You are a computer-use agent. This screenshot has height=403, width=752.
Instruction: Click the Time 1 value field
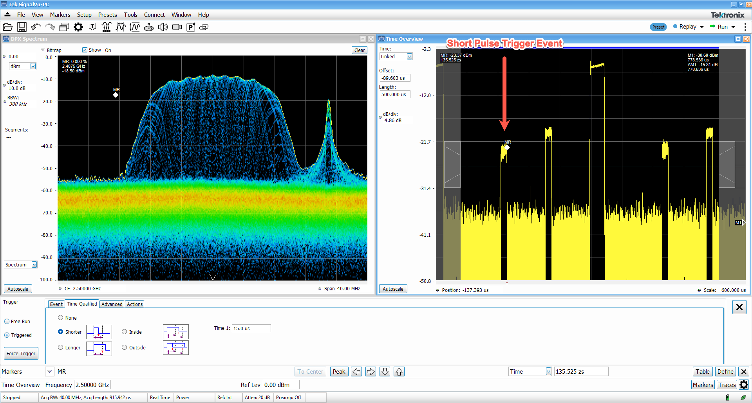point(251,329)
